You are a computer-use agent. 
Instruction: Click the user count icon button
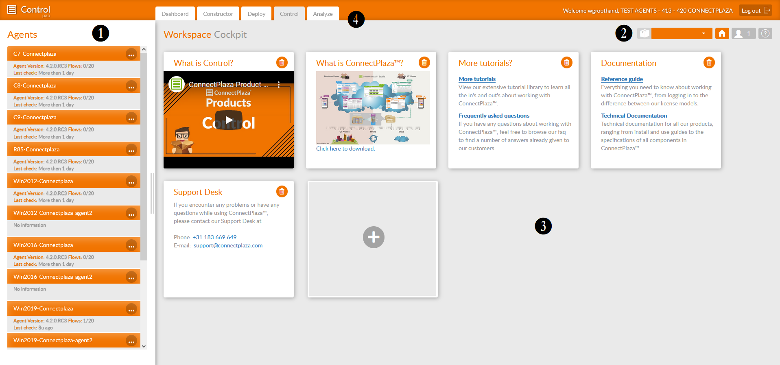[x=743, y=33]
